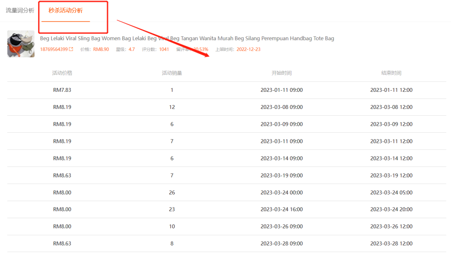This screenshot has width=451, height=258.
Task: Click RM8.19 price in the 2023-03-08 row
Action: pyautogui.click(x=62, y=107)
